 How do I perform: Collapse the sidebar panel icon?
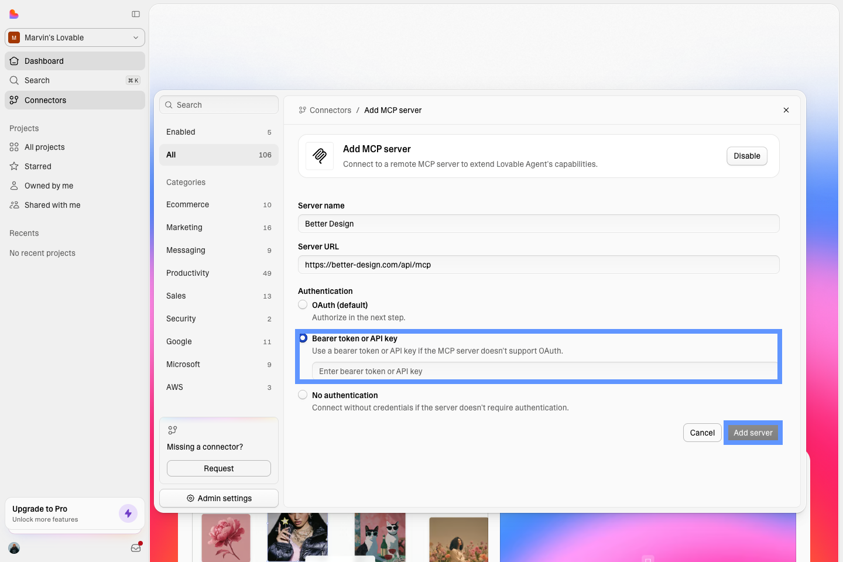[136, 14]
